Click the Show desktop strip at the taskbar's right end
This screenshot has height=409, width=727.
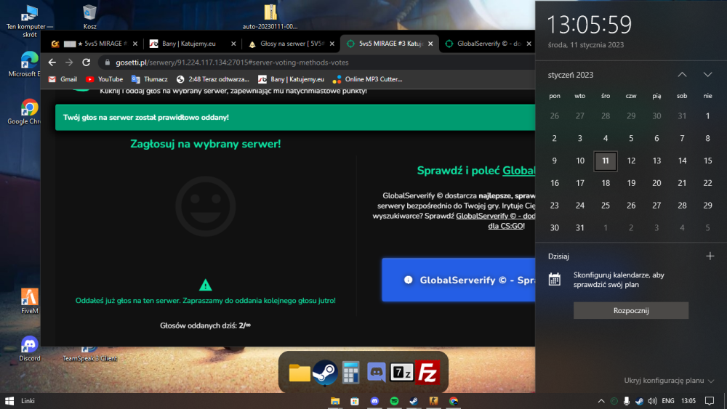(725, 401)
